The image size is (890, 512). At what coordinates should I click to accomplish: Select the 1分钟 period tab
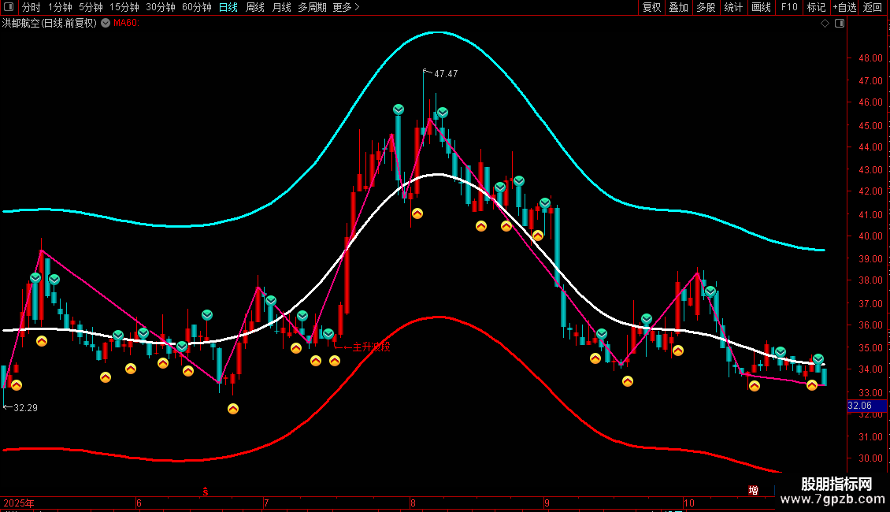60,7
